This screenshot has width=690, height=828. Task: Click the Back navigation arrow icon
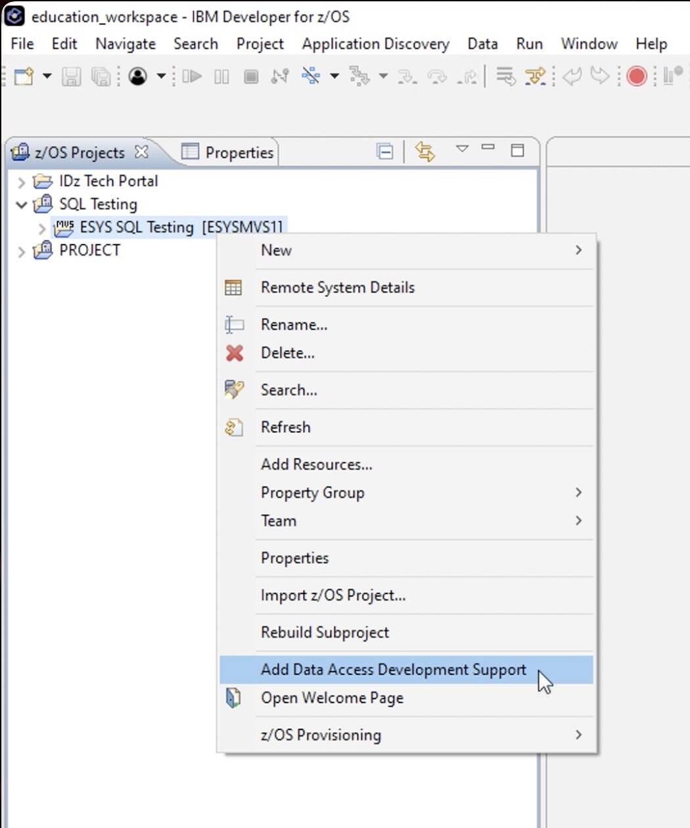[x=572, y=76]
